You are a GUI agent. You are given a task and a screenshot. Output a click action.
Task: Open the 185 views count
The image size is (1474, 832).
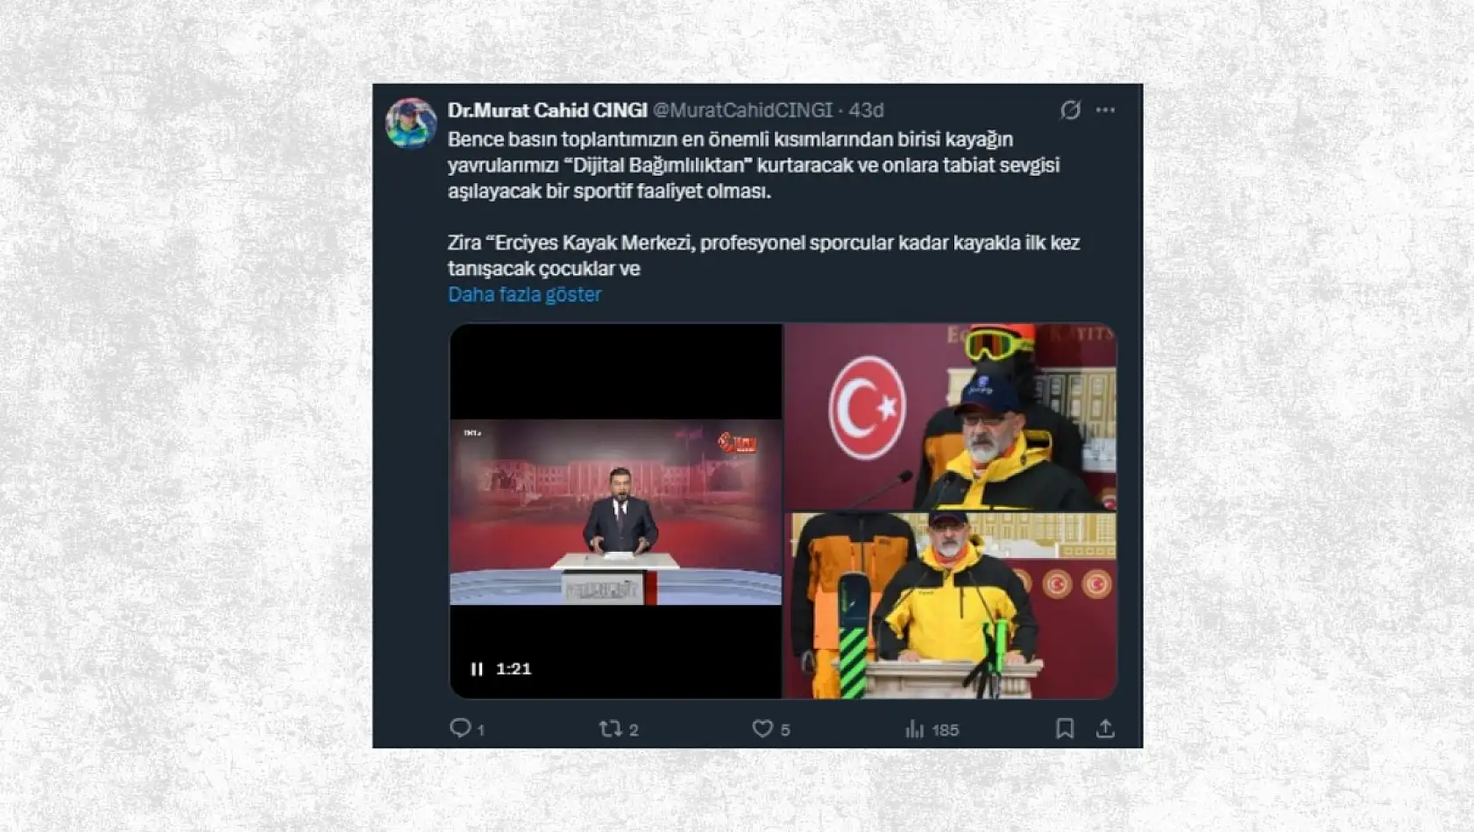click(946, 730)
